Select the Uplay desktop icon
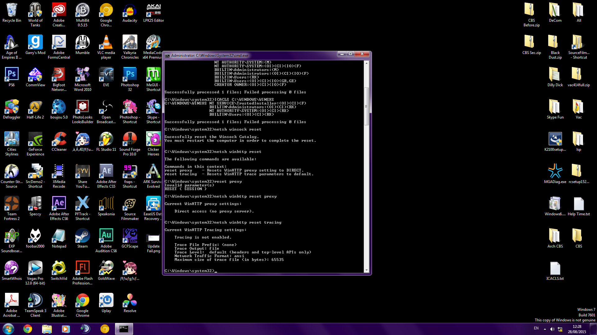This screenshot has width=597, height=335. pyautogui.click(x=106, y=303)
